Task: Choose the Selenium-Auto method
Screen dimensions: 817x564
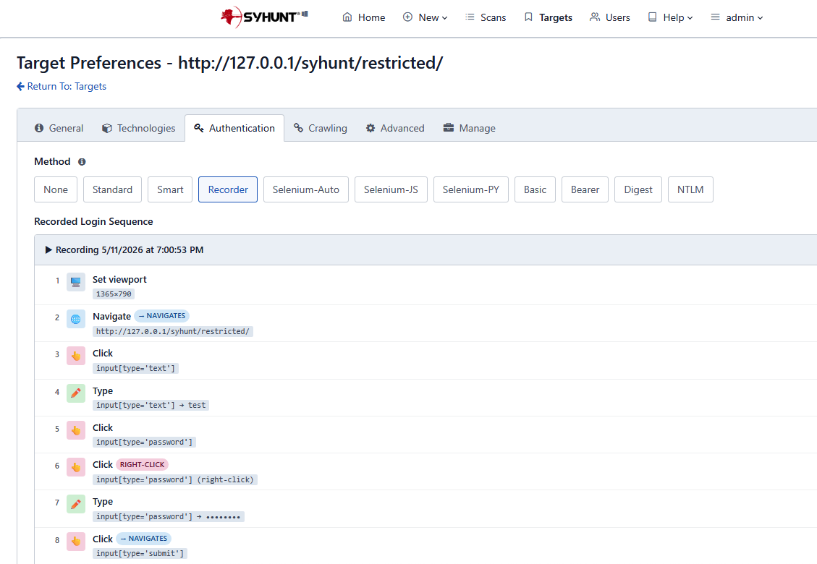Action: click(306, 189)
